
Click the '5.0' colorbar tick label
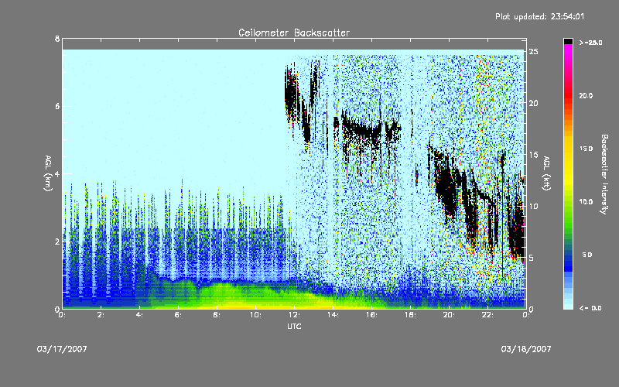587,255
